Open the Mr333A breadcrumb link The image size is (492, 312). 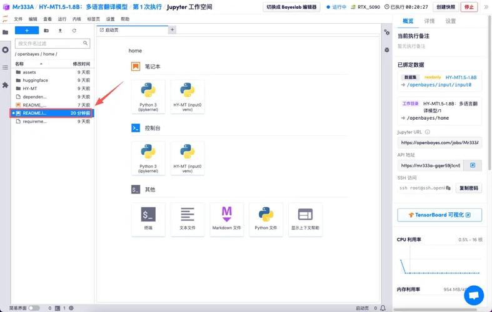pos(23,7)
